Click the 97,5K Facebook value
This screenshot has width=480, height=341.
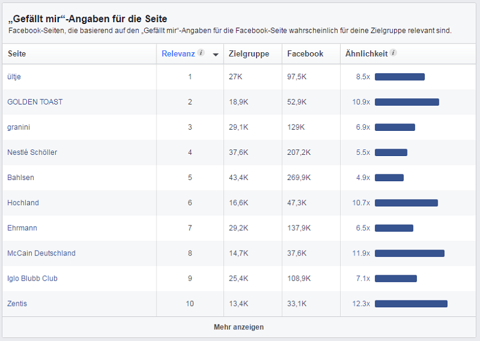tap(296, 77)
